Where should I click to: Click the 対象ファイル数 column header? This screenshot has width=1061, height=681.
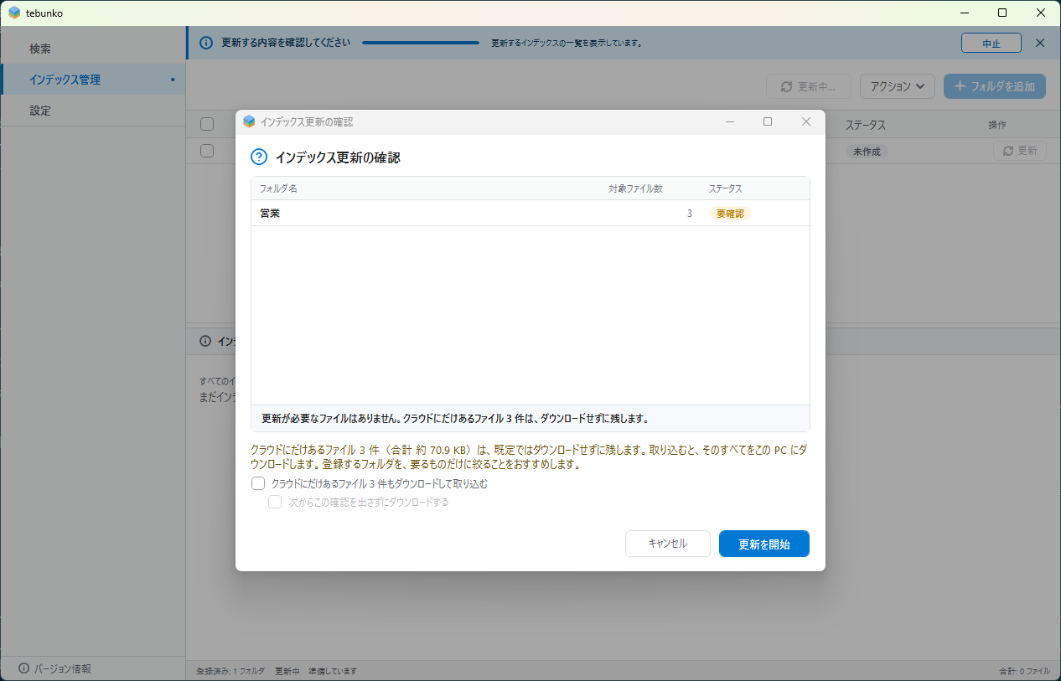pos(635,188)
